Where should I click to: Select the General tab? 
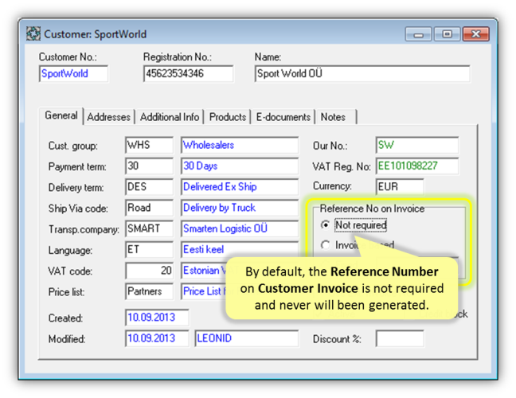click(61, 115)
